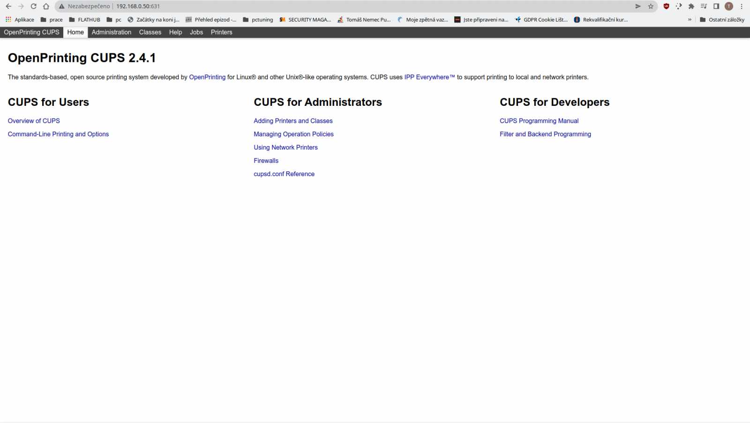Screen dimensions: 750x423
Task: Click the OpenPrinting CUPS 2.4.1 heading
Action: click(x=82, y=58)
